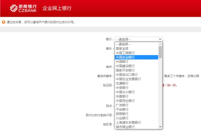Screen dimensions: 201x137
Task: Pick 国家开发银行 in the dropdown list
Action: tap(136, 70)
